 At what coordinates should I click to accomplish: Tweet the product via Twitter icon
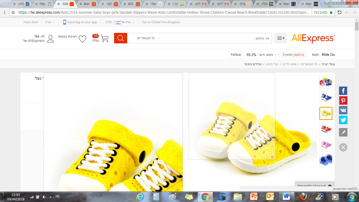click(x=343, y=120)
